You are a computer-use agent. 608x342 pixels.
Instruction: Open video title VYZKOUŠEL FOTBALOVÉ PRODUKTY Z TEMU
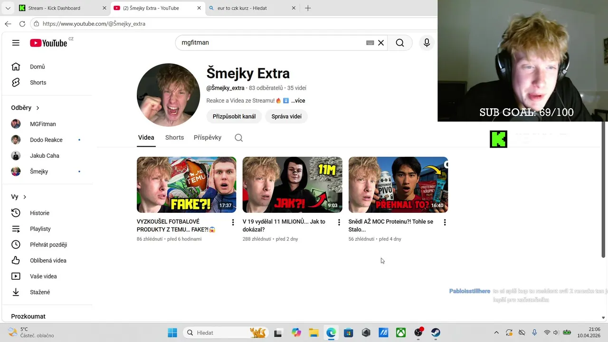click(176, 226)
